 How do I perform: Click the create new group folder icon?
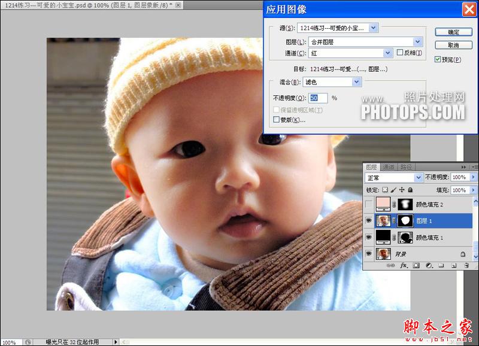point(441,265)
